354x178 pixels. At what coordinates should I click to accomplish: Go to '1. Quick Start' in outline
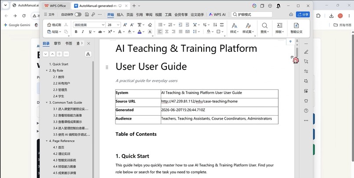[x=59, y=64]
